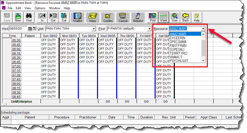Click the Sun 08/02 column header

coord(50,36)
